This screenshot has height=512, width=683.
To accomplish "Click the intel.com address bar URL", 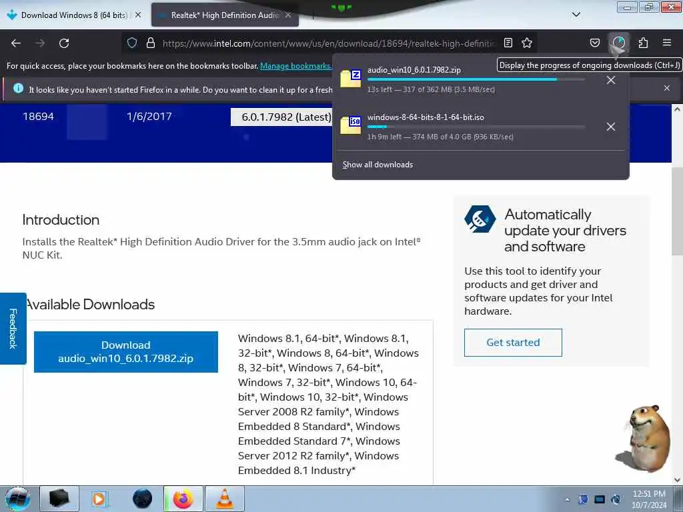I will click(x=329, y=43).
